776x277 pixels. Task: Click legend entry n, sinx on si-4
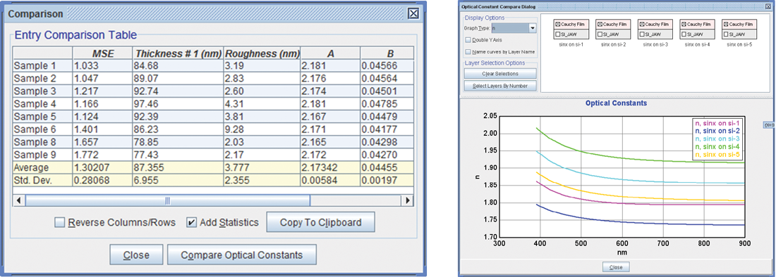[x=717, y=146]
